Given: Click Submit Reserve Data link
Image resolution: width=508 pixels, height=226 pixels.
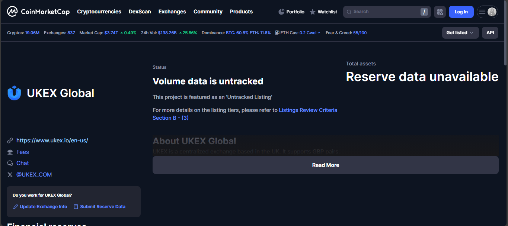Looking at the screenshot, I should [103, 207].
